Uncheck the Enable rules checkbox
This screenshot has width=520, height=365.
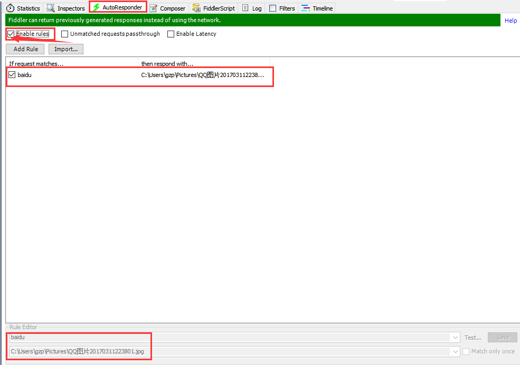[x=11, y=34]
